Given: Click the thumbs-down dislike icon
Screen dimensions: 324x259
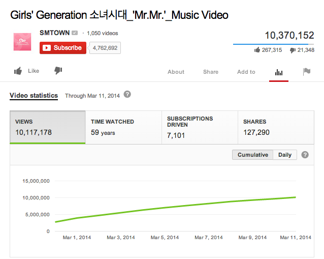Looking at the screenshot, I should 58,71.
